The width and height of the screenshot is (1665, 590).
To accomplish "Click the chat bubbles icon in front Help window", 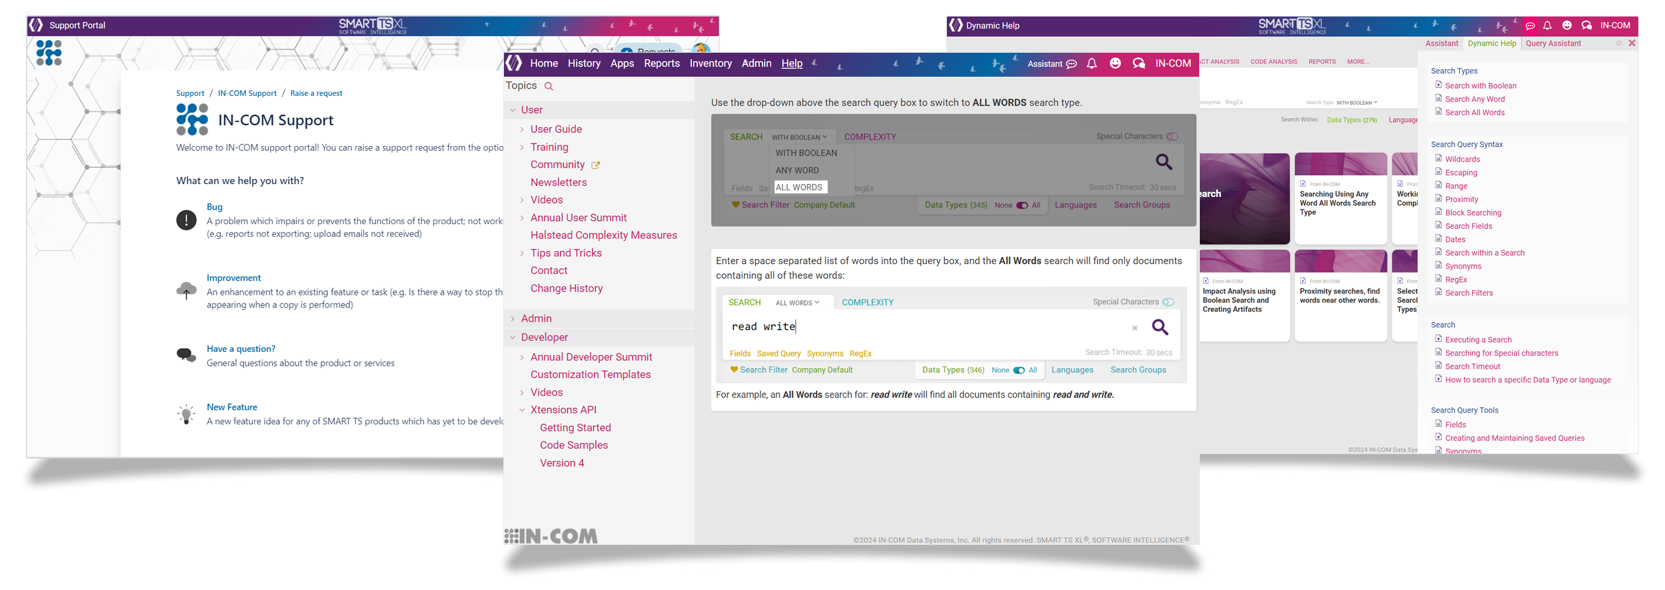I will pyautogui.click(x=1139, y=64).
